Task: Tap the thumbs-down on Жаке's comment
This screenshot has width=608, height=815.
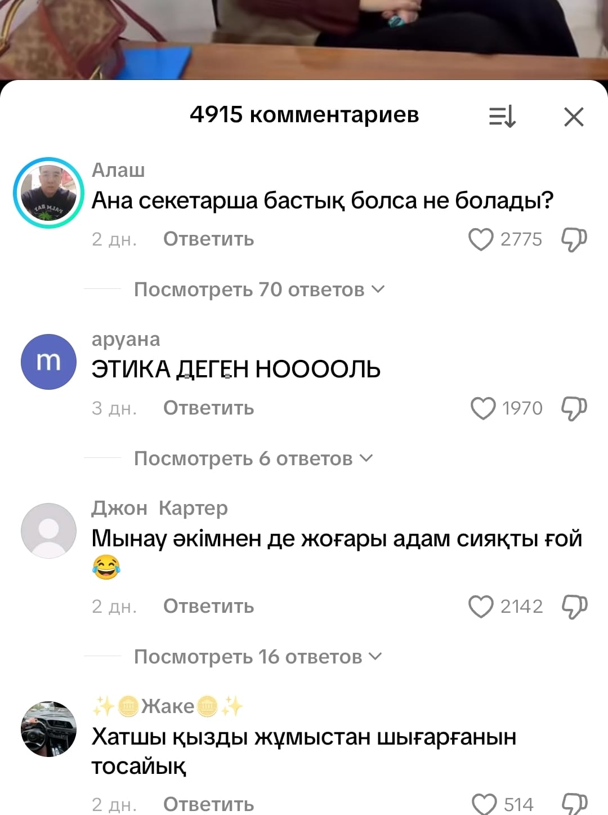Action: tap(574, 804)
